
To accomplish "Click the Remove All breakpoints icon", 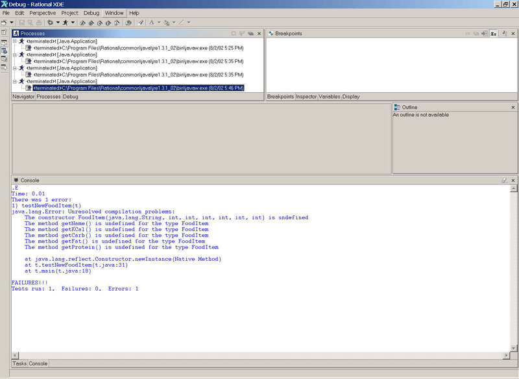I will point(476,34).
